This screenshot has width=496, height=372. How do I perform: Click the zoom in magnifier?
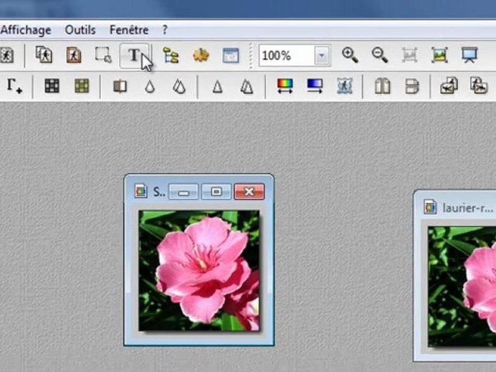(350, 55)
